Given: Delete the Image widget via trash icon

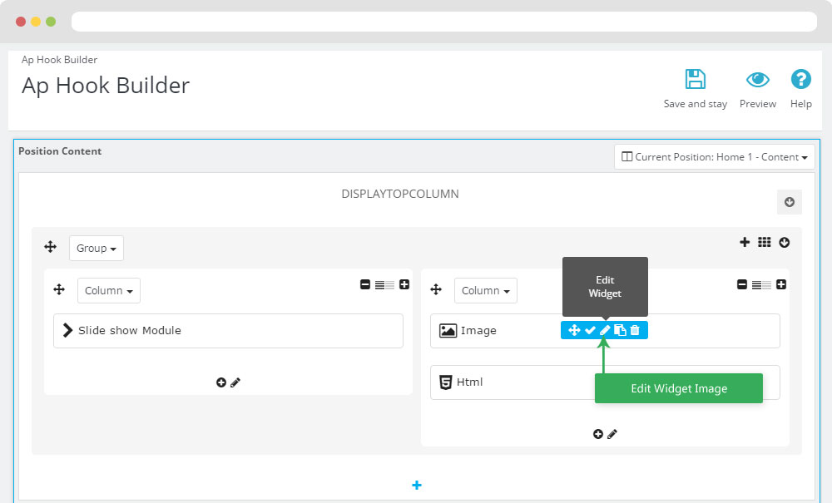Looking at the screenshot, I should (x=635, y=330).
